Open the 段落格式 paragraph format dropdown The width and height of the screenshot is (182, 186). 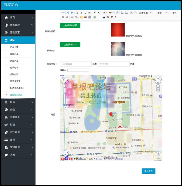(x=145, y=13)
